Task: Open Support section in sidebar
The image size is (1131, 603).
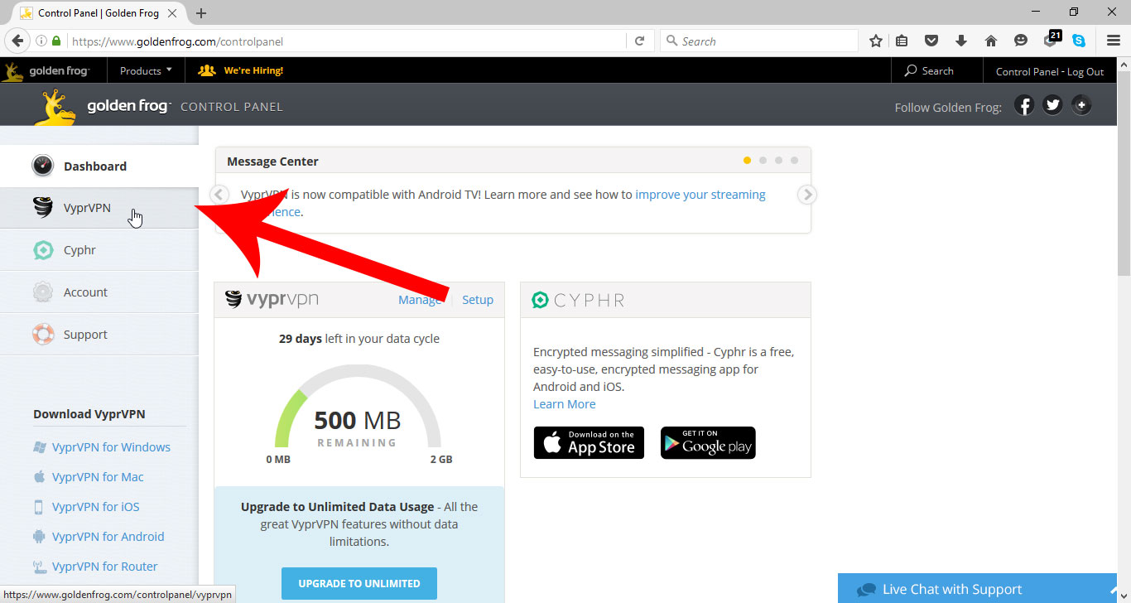Action: (99, 335)
